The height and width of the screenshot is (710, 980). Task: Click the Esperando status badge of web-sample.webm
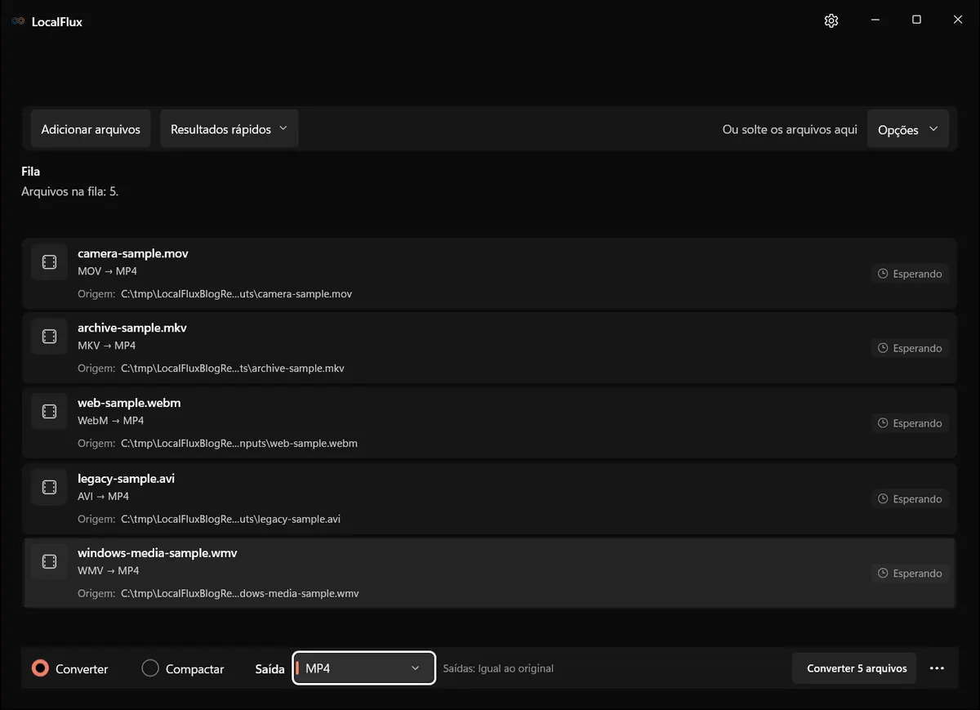[x=910, y=423]
